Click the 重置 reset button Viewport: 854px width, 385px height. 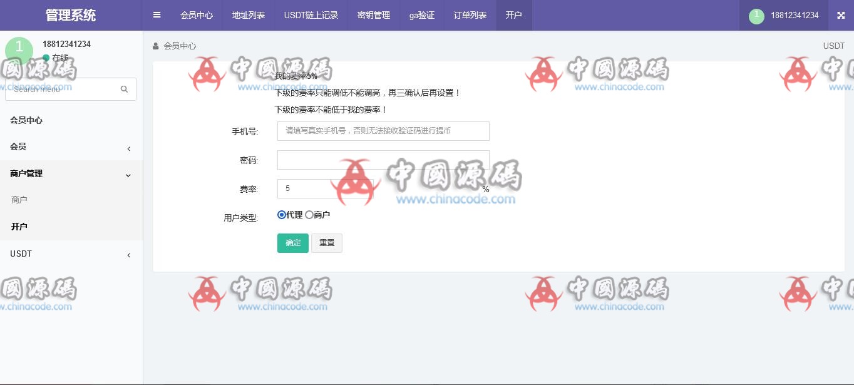click(327, 243)
